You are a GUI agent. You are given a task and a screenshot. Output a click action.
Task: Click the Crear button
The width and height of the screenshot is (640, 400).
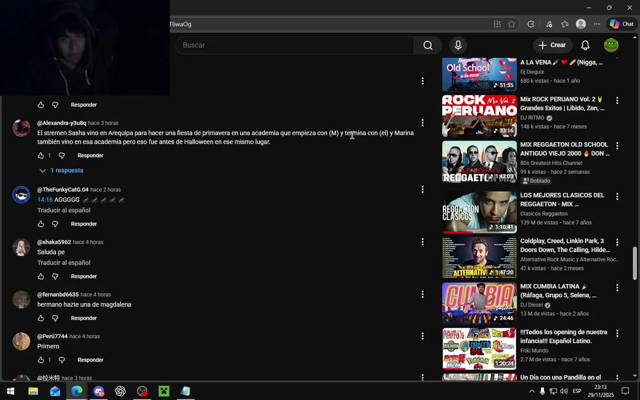pyautogui.click(x=552, y=46)
